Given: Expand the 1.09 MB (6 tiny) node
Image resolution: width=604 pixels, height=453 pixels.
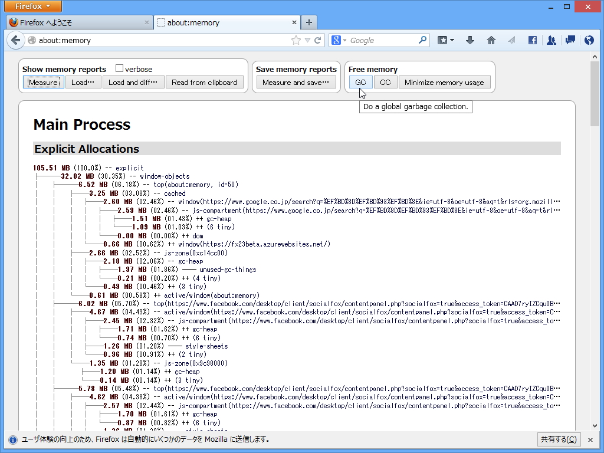Looking at the screenshot, I should coord(183,227).
